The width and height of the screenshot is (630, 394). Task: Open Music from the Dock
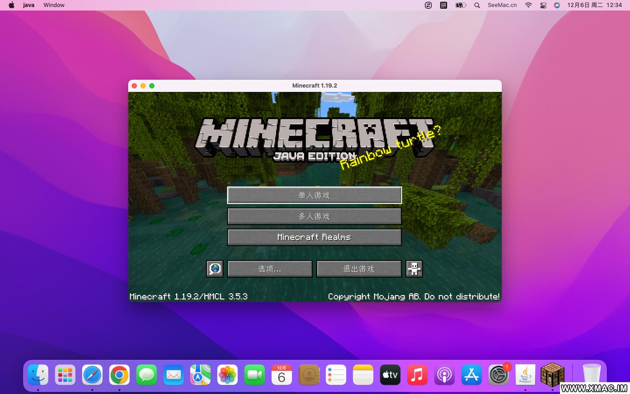tap(417, 375)
